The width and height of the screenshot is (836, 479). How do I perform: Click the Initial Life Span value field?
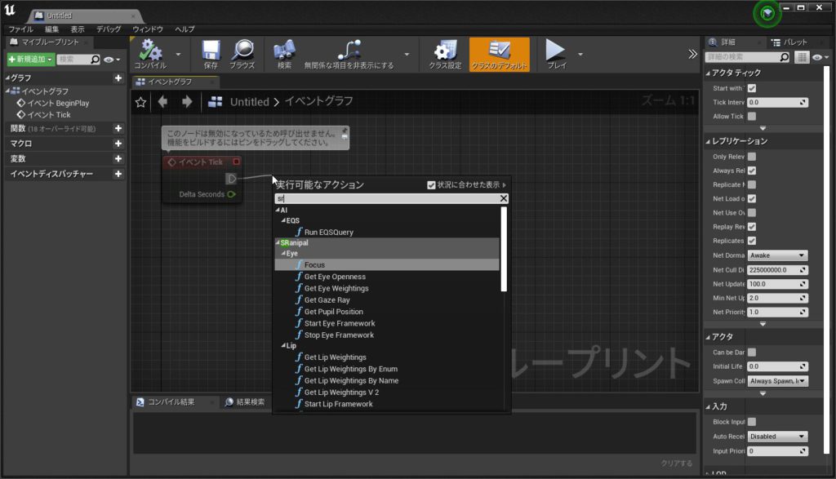point(777,366)
